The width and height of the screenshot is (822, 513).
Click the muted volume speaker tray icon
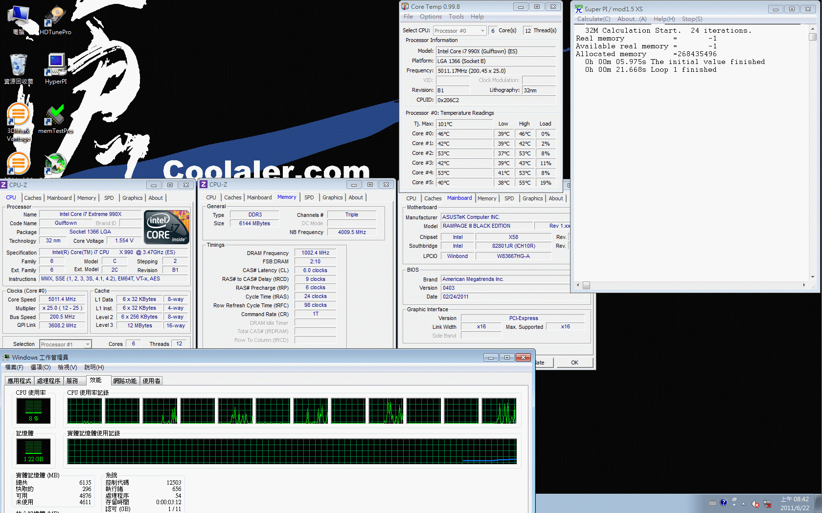755,504
